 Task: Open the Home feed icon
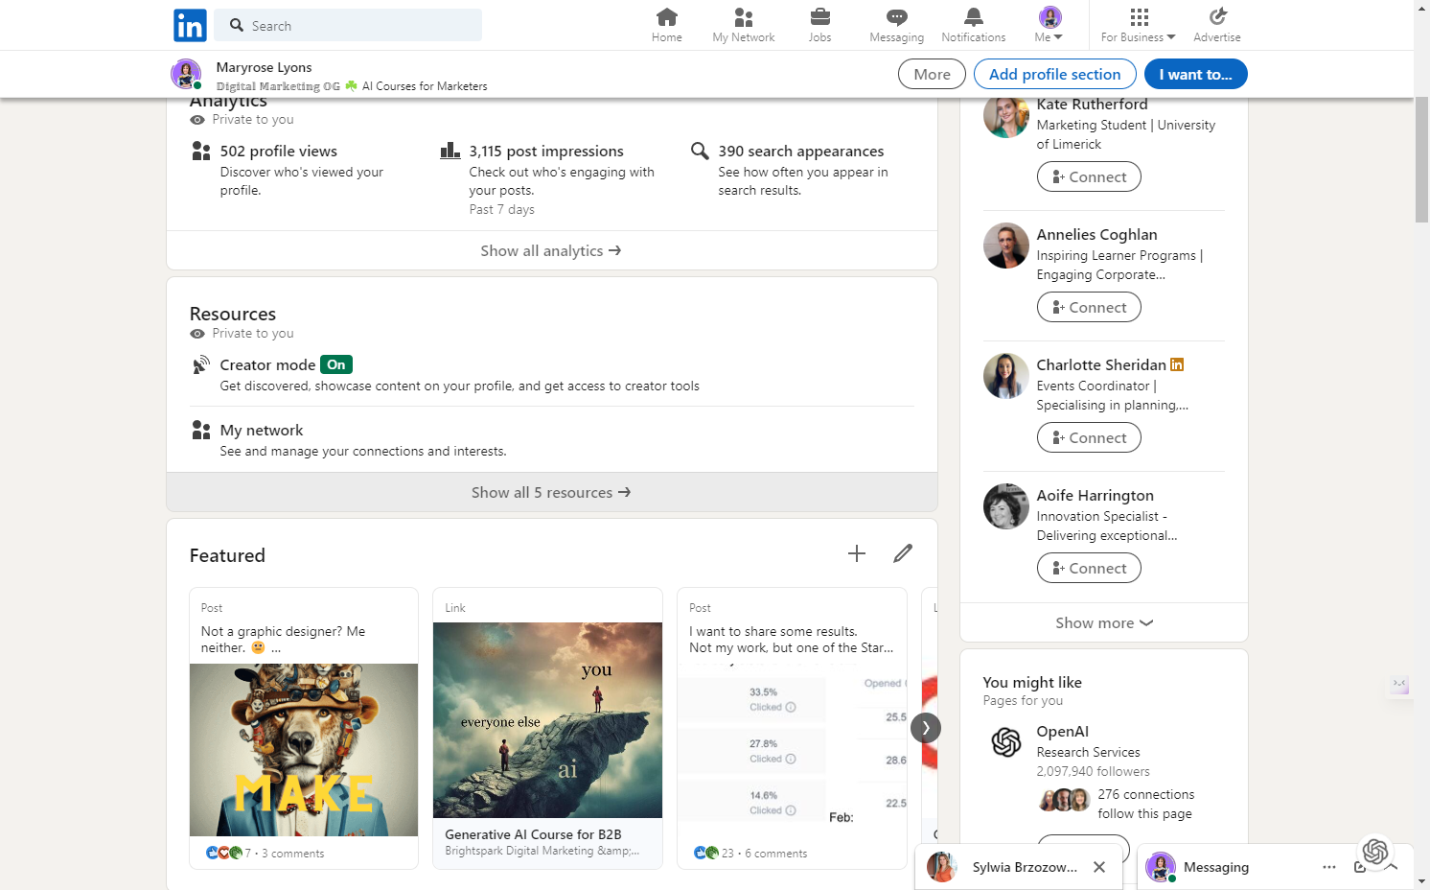point(667,25)
